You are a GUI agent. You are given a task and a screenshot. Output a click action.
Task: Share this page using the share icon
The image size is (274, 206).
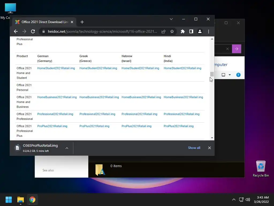(163, 32)
